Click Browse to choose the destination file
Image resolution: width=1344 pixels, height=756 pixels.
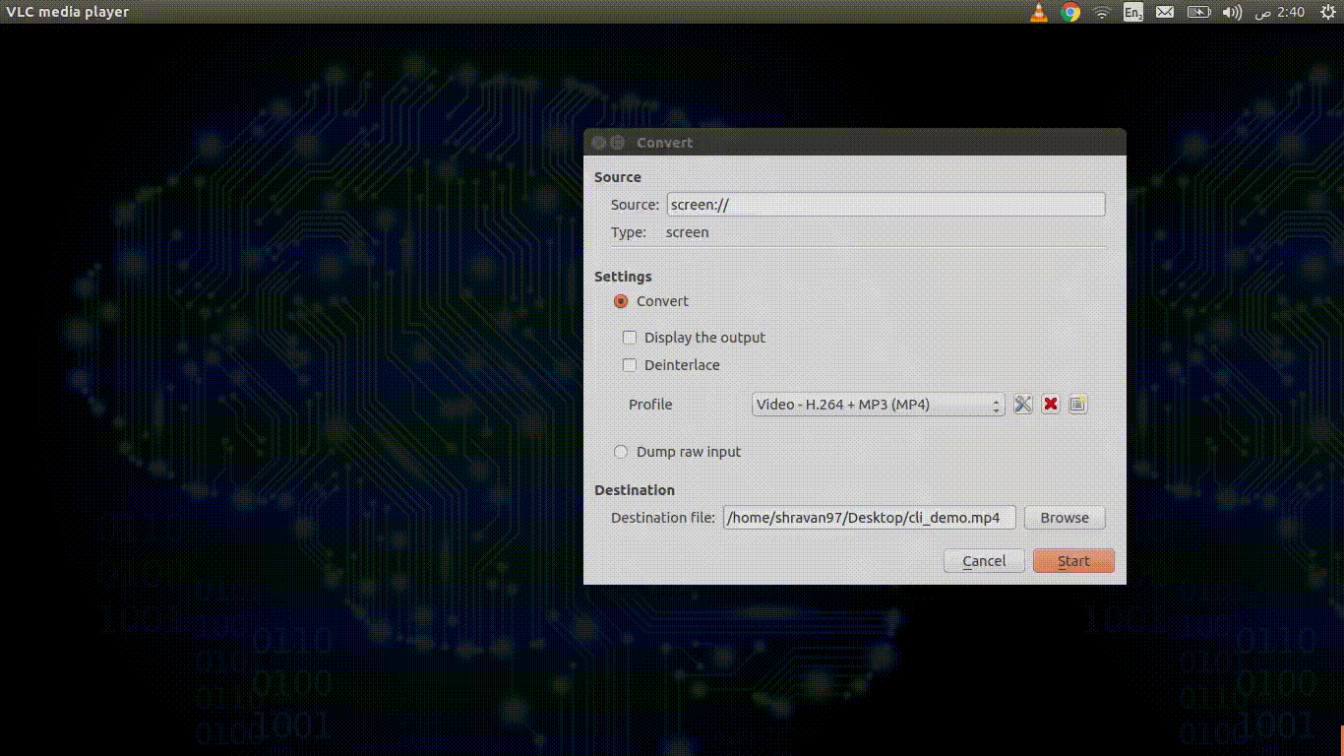pyautogui.click(x=1065, y=518)
